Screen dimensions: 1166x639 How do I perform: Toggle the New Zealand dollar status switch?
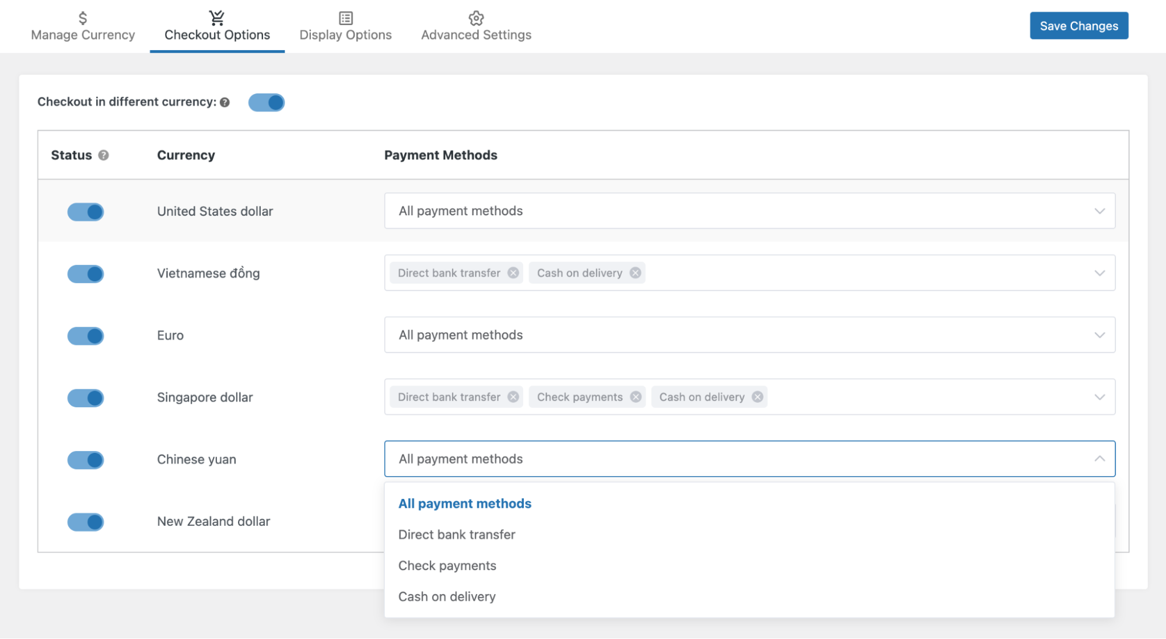click(x=85, y=522)
